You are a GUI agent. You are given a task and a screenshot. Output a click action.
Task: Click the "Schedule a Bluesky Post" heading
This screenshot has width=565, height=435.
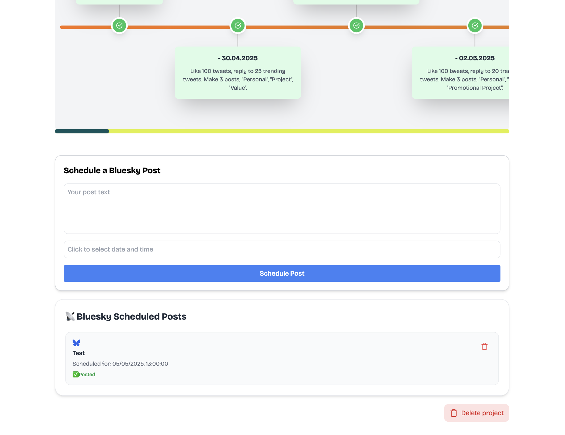tap(112, 170)
